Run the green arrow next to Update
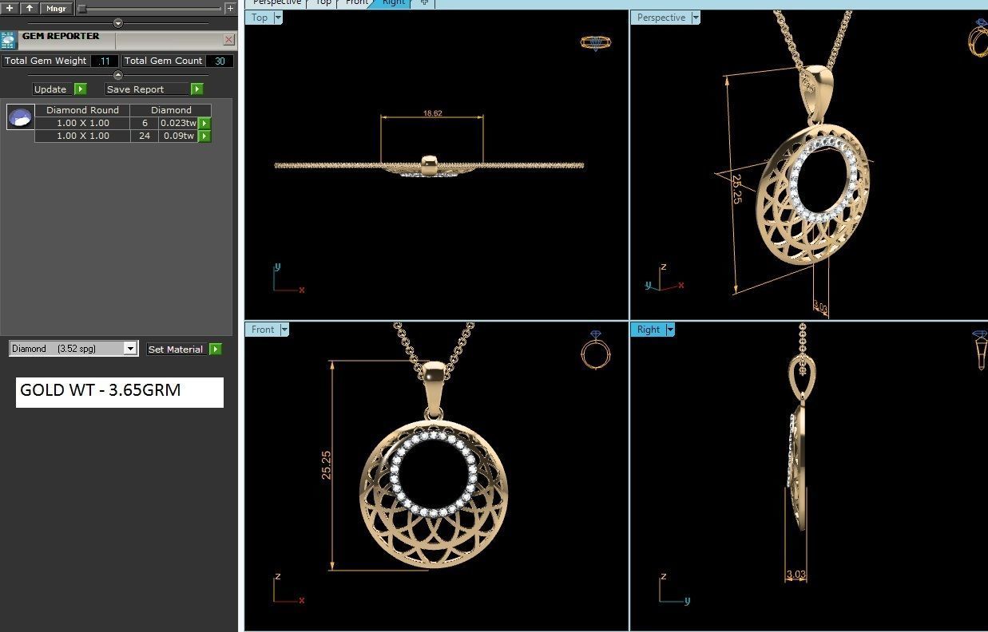 tap(81, 89)
